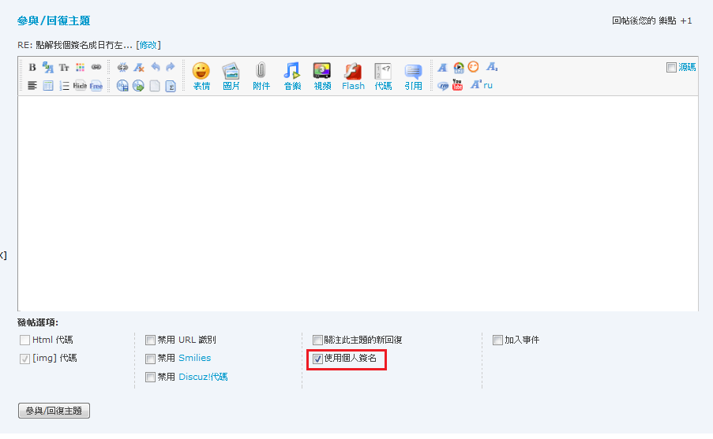Check 禁用 Smilies option
The image size is (713, 439).
(x=150, y=359)
